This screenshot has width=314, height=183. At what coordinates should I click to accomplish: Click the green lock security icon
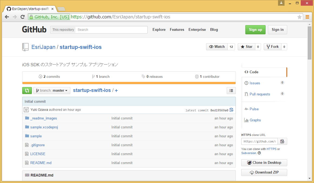[x=31, y=17]
